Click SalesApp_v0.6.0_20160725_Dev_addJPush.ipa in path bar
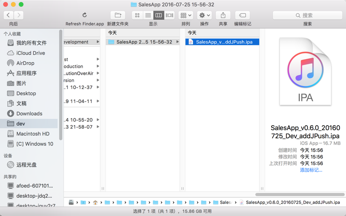346x216 pixels. click(290, 202)
